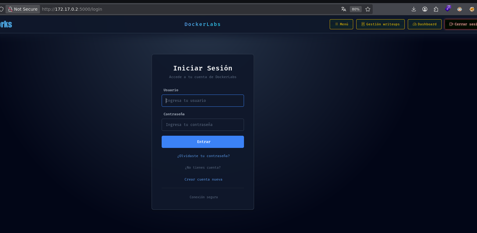477x233 pixels.
Task: Click the Entrar login button
Action: (203, 142)
